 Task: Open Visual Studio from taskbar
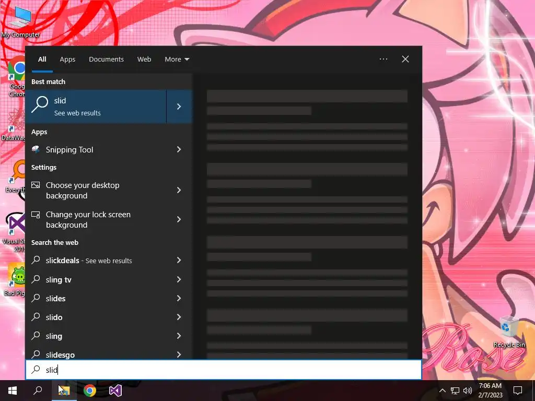[115, 391]
